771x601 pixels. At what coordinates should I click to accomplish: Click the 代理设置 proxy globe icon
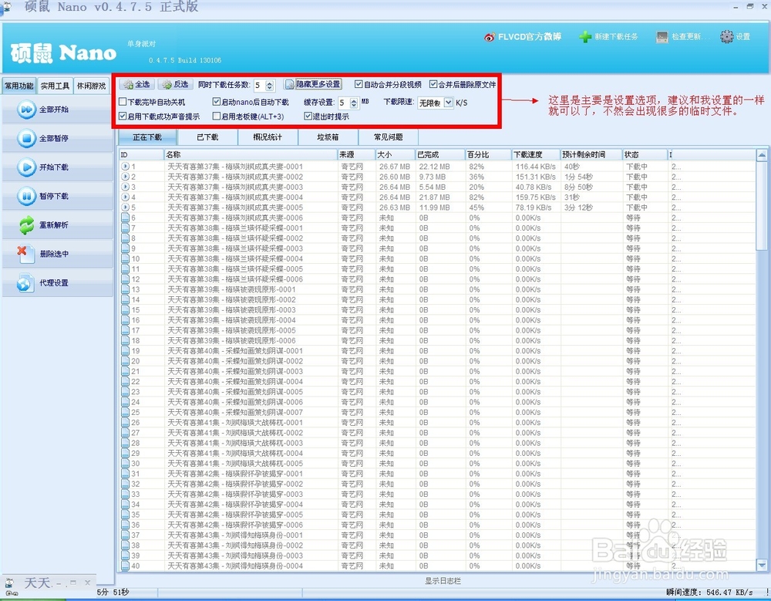pos(25,283)
